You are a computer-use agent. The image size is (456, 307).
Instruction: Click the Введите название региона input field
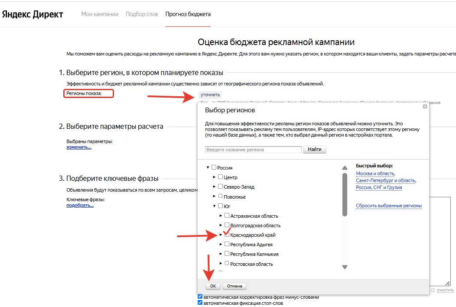click(x=253, y=150)
